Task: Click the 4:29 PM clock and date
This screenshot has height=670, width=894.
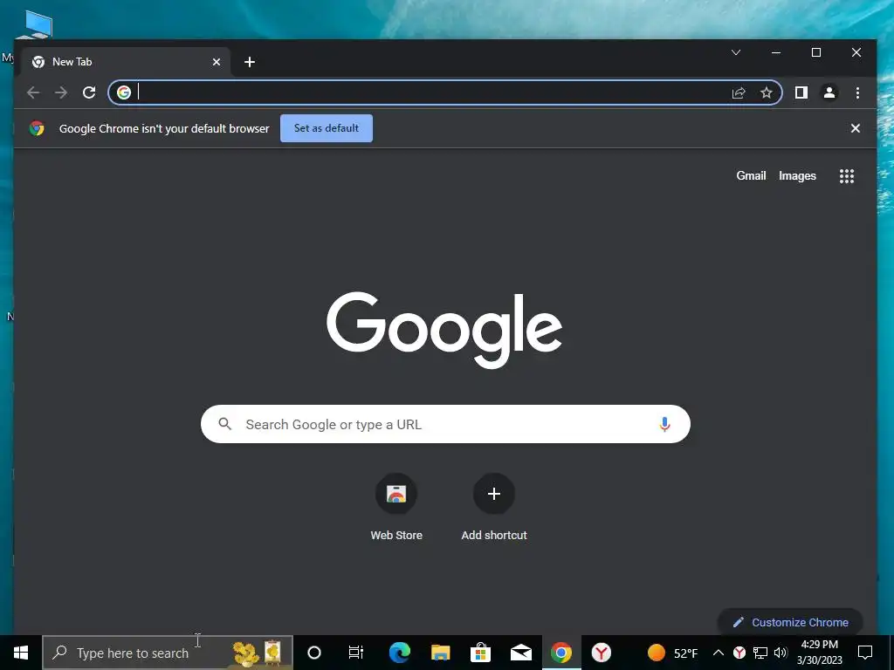Action: point(819,653)
